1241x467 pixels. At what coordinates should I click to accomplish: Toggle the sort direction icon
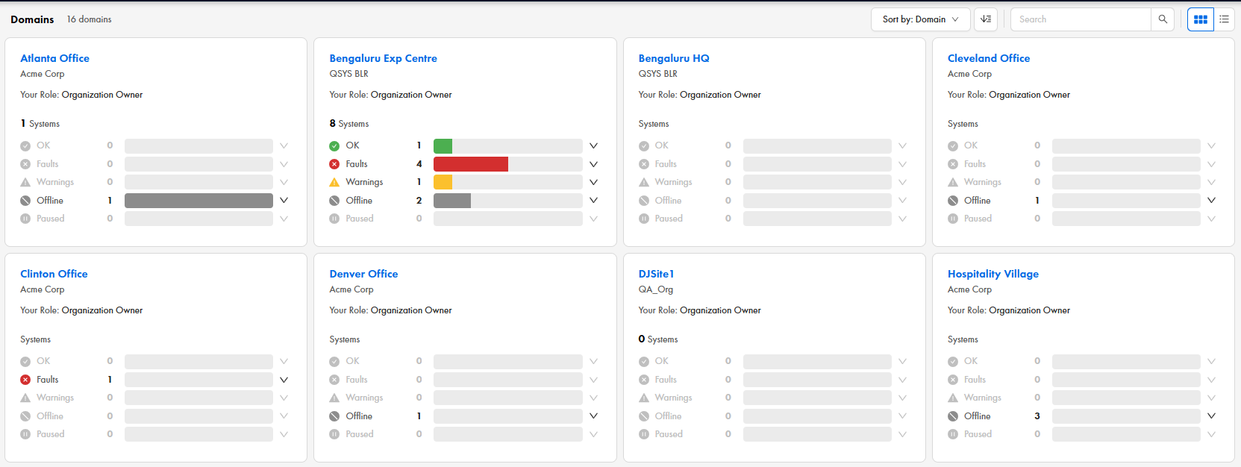click(986, 19)
